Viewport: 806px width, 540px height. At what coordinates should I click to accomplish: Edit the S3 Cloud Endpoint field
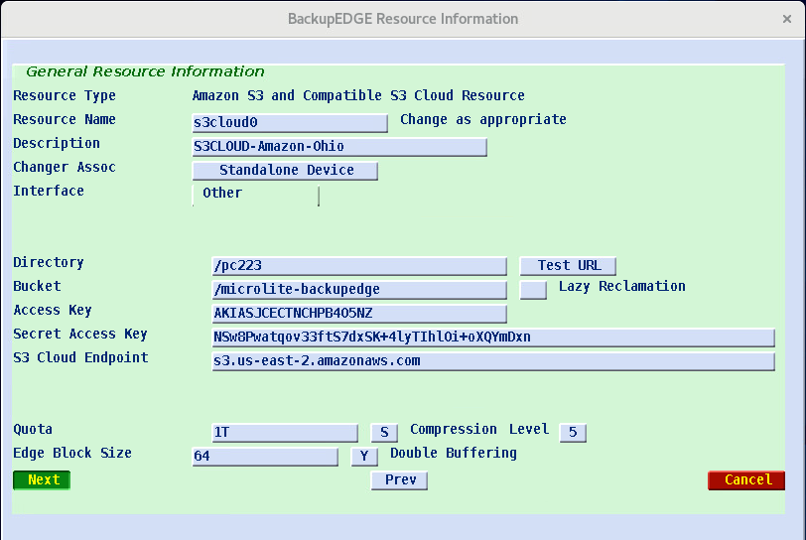[493, 361]
